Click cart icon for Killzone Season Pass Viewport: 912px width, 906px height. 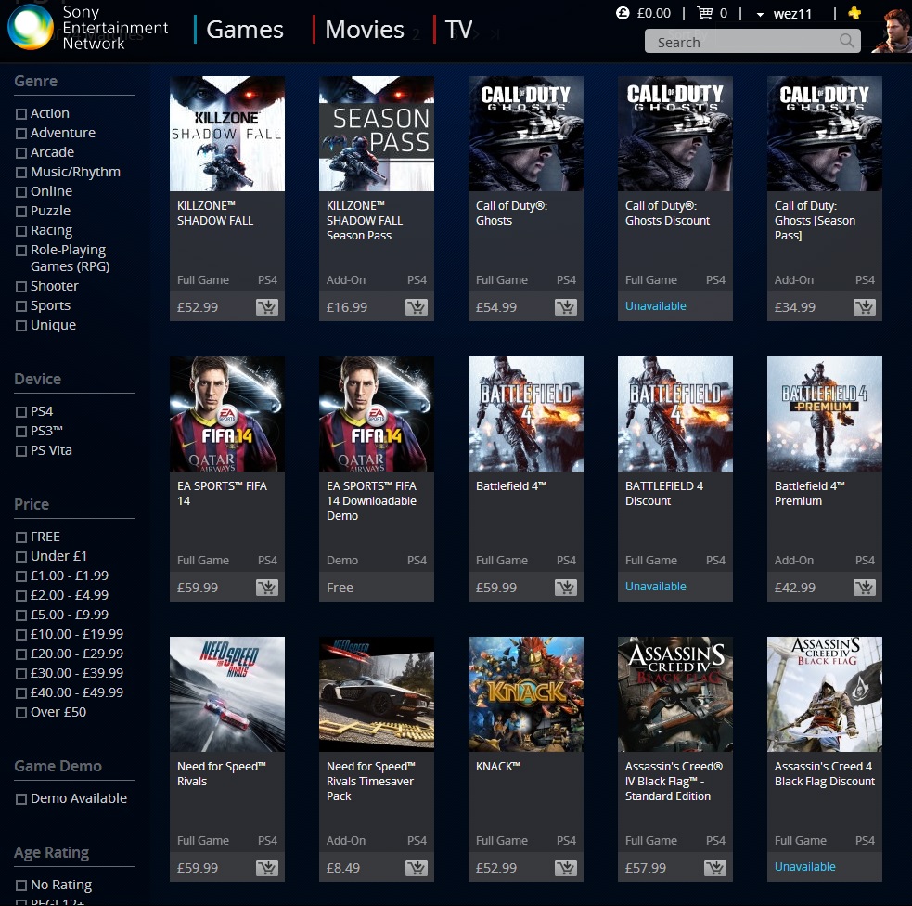pyautogui.click(x=417, y=307)
